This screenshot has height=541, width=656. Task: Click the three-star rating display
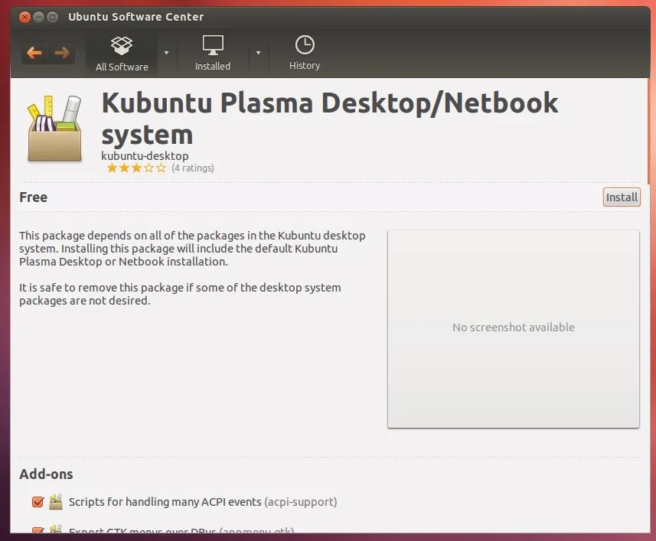coord(136,168)
